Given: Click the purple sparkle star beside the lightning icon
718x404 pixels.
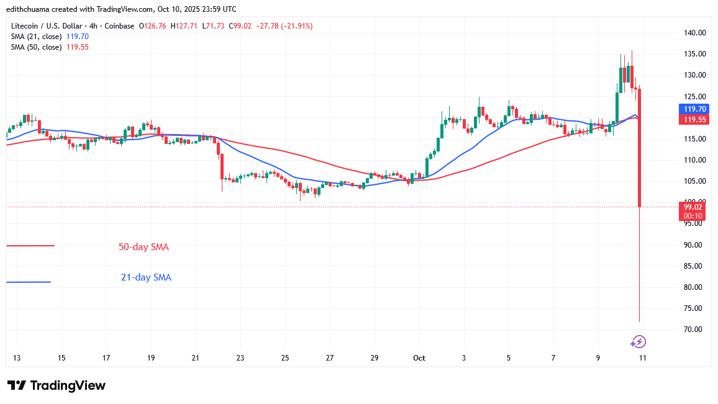Looking at the screenshot, I should 633,343.
